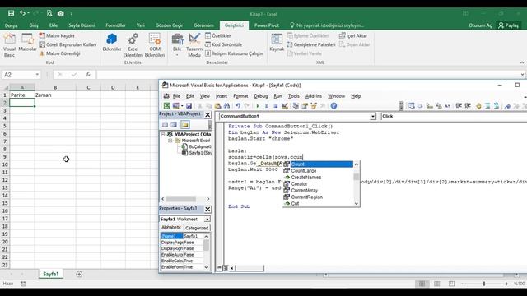Viewport: 527px width, 296px height.
Task: Click the VBA Break pause icon
Action: tap(267, 106)
